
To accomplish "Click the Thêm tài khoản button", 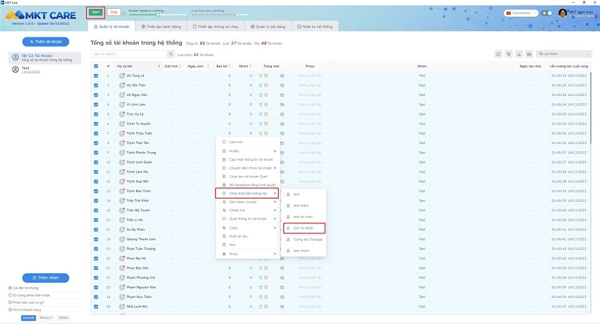I will click(45, 41).
